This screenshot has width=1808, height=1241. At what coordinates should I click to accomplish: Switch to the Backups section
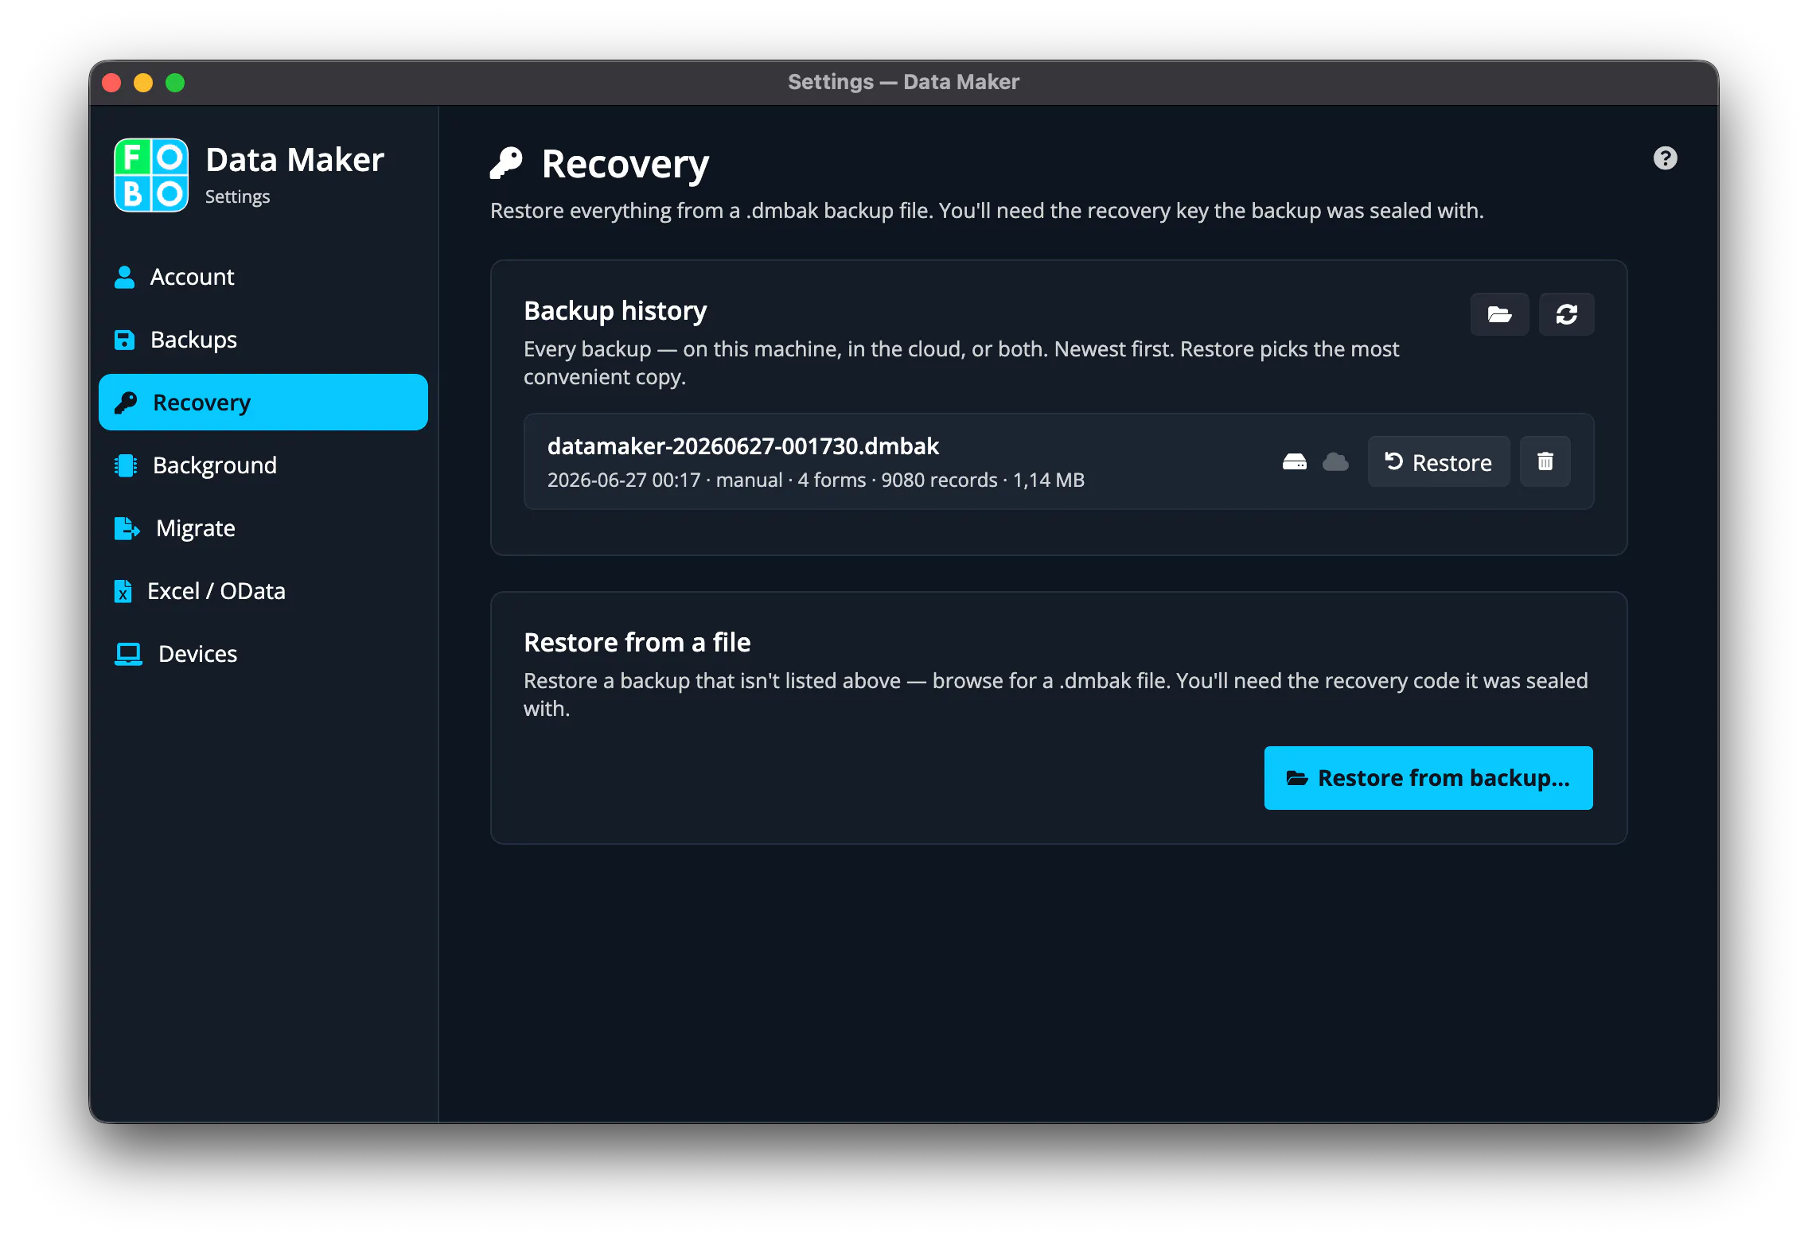pos(263,340)
